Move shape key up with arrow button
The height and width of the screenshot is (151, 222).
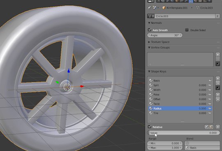click(218, 94)
